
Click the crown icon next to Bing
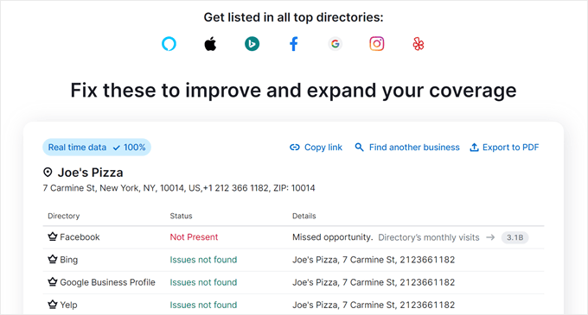coord(52,259)
